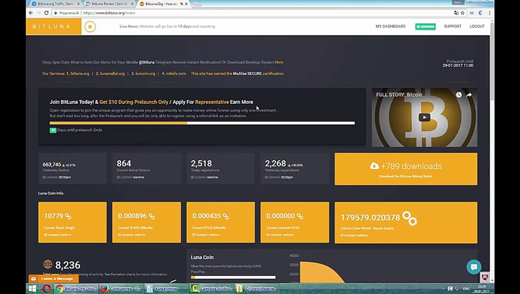Screen dimensions: 520x294
Task: Open lunawallet.org service link
Action: [112, 73]
